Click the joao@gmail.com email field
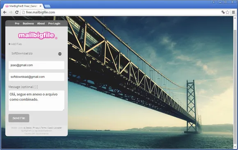This screenshot has height=150, width=238. point(37,65)
